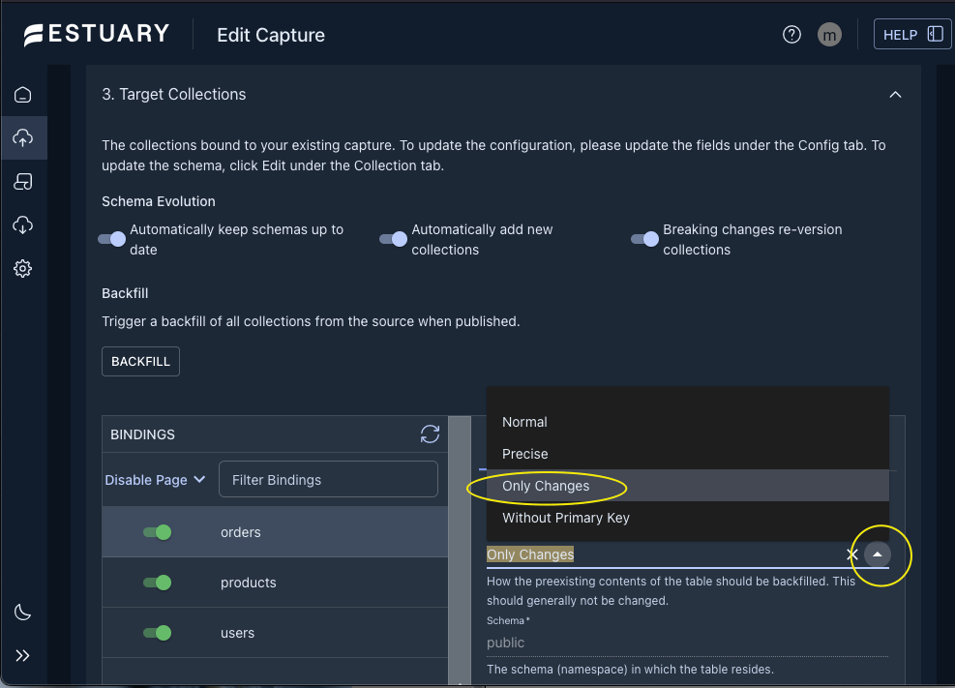Screen dimensions: 955x688
Task: Expand sidebar with double-chevron icon
Action: pos(23,655)
